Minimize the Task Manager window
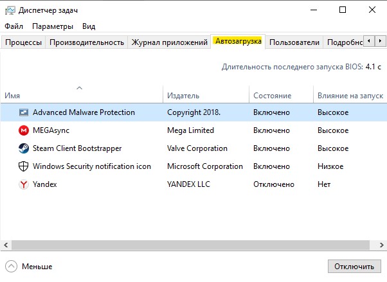 click(314, 10)
